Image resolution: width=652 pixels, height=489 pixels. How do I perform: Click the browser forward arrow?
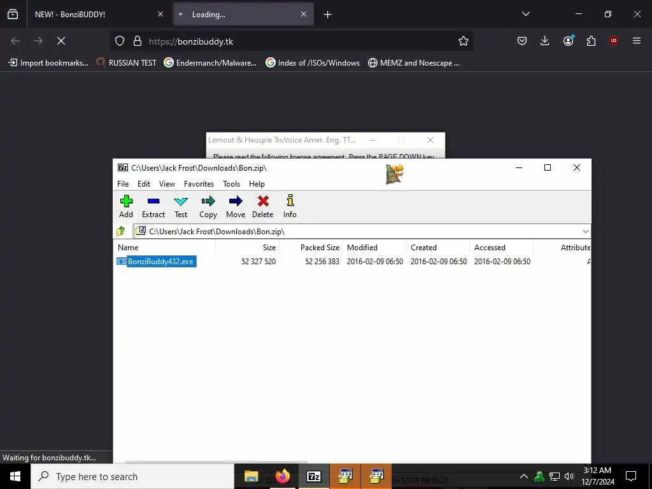[38, 41]
